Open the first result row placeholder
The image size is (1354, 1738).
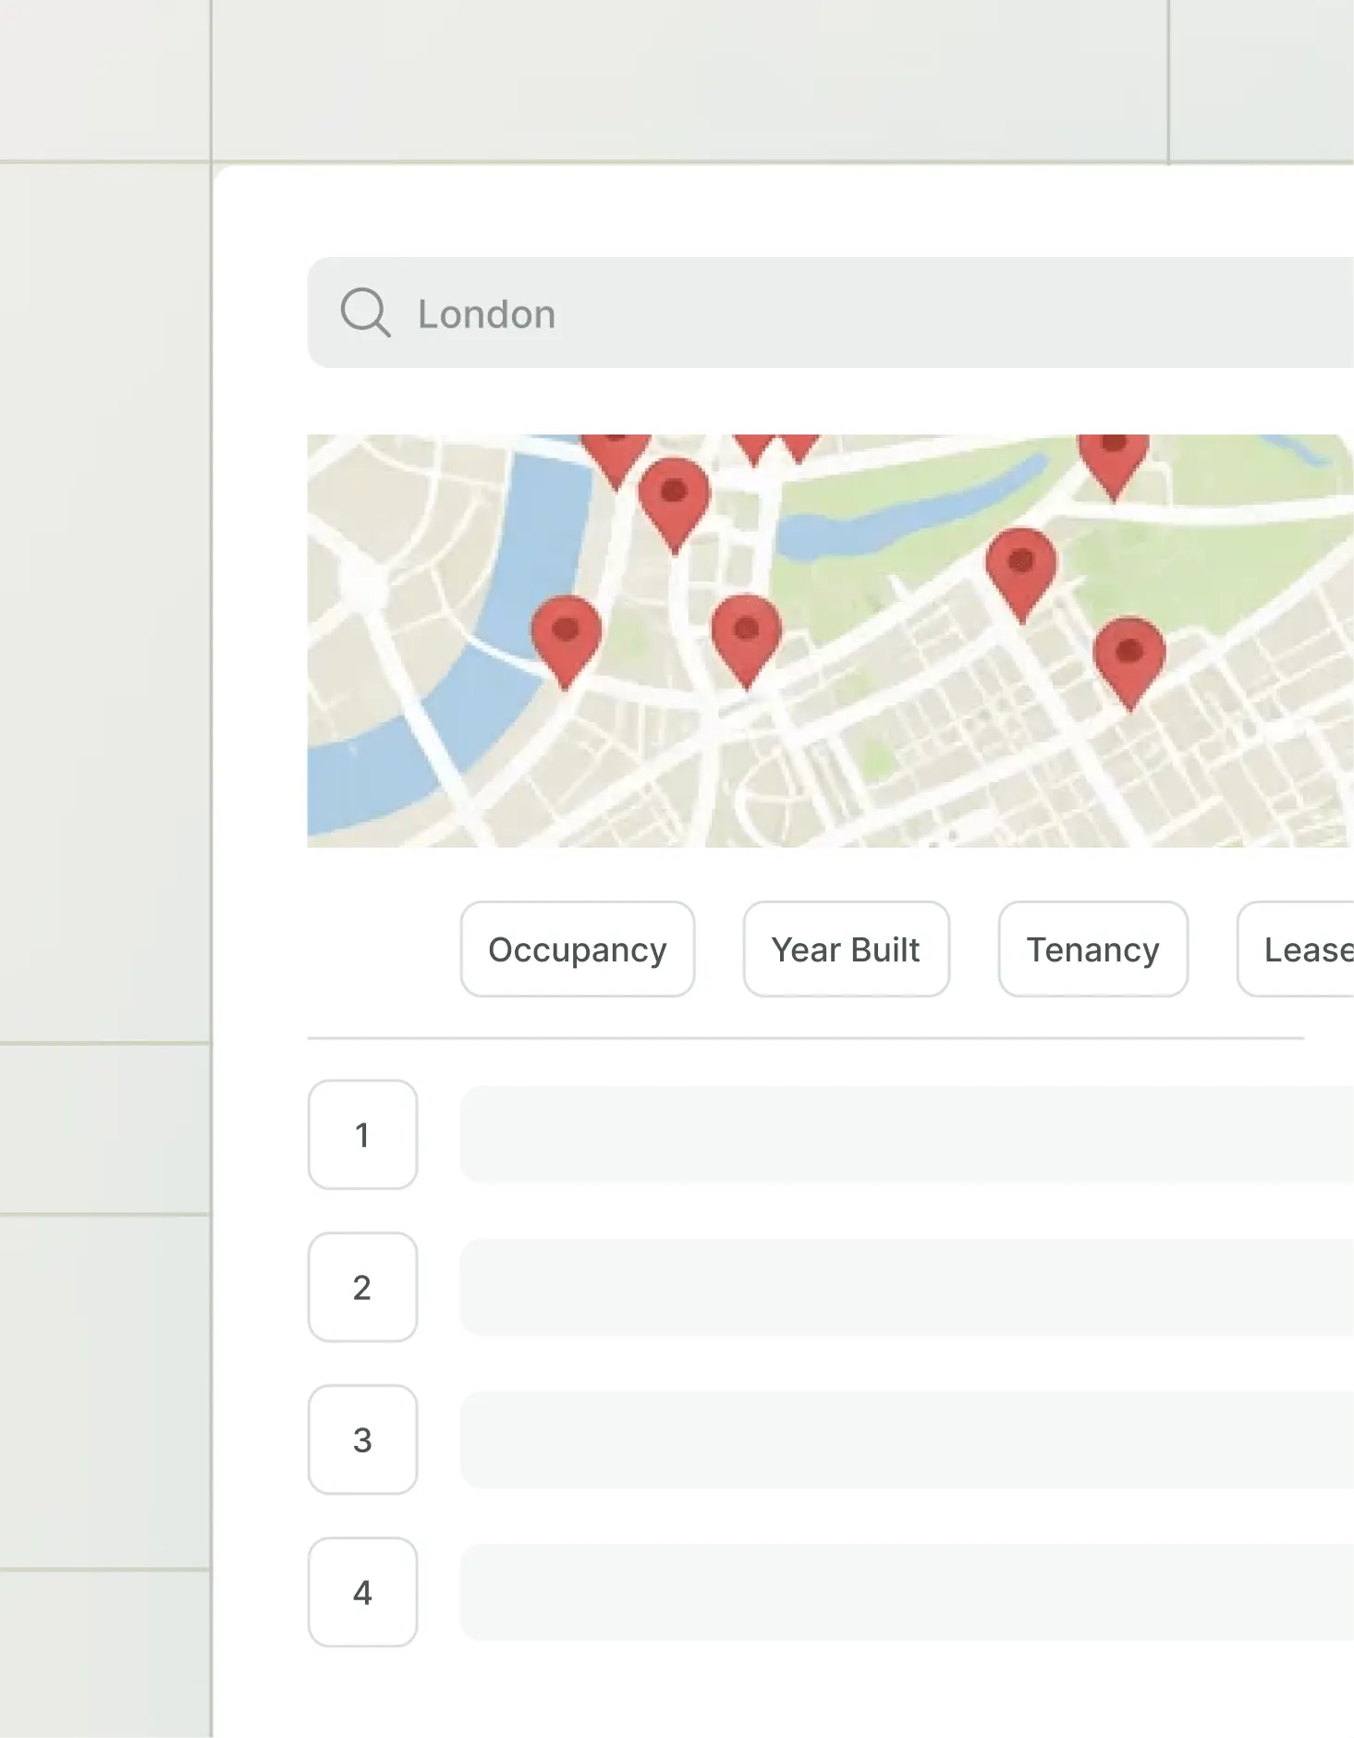(906, 1134)
